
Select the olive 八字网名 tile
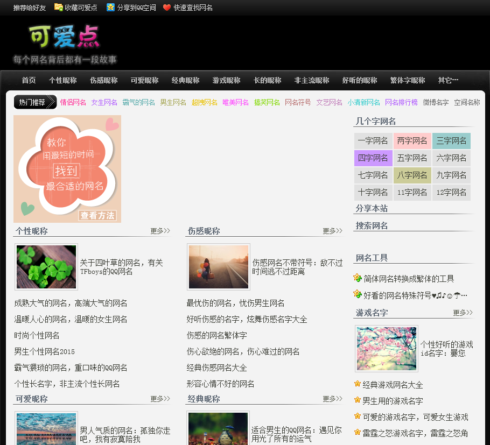tap(412, 175)
